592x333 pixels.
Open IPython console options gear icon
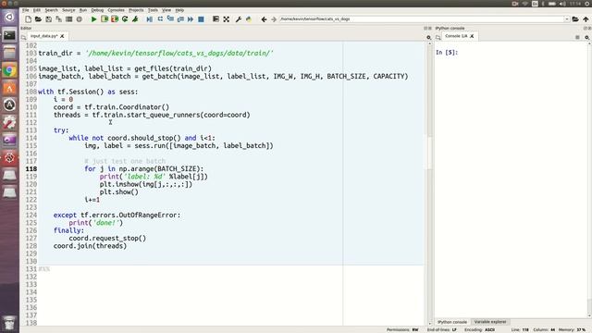587,37
